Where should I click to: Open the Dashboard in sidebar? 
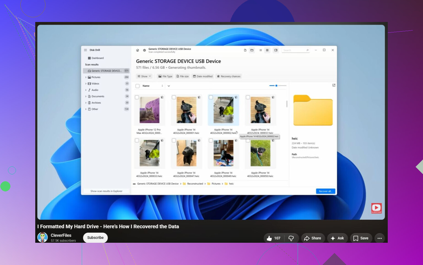(x=96, y=58)
